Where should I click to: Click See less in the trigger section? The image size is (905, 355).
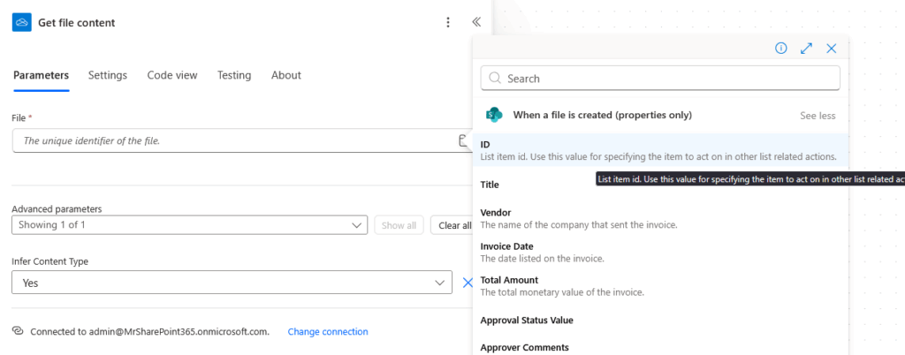tap(818, 116)
